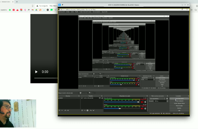The width and height of the screenshot is (198, 129).
Task: Toggle Modo Estudio in Controles
Action: 179,106
